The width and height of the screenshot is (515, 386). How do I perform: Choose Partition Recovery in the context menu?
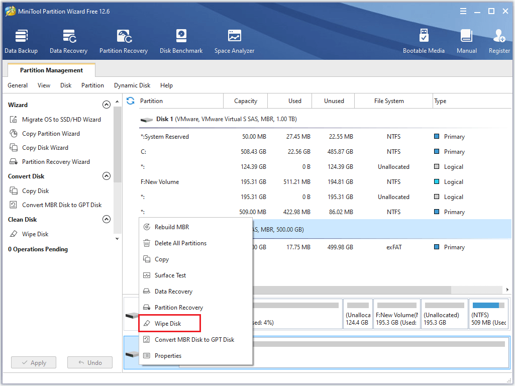(196, 308)
